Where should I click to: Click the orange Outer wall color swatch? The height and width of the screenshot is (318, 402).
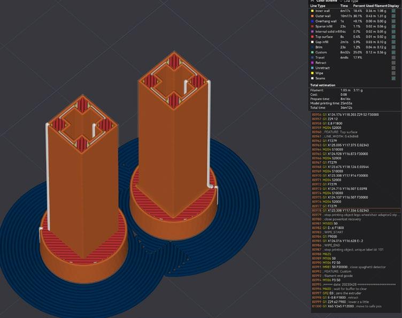coord(312,16)
